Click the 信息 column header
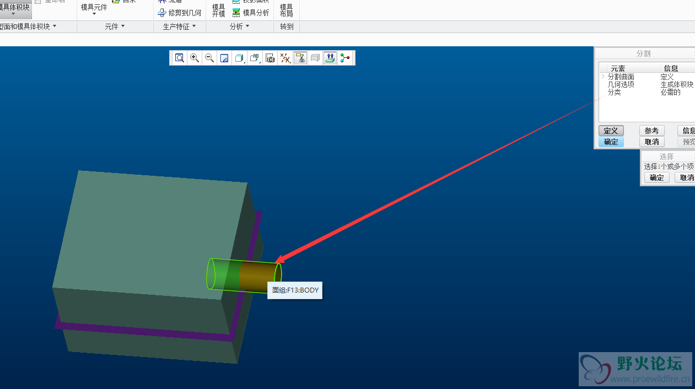The image size is (695, 389). pos(671,68)
